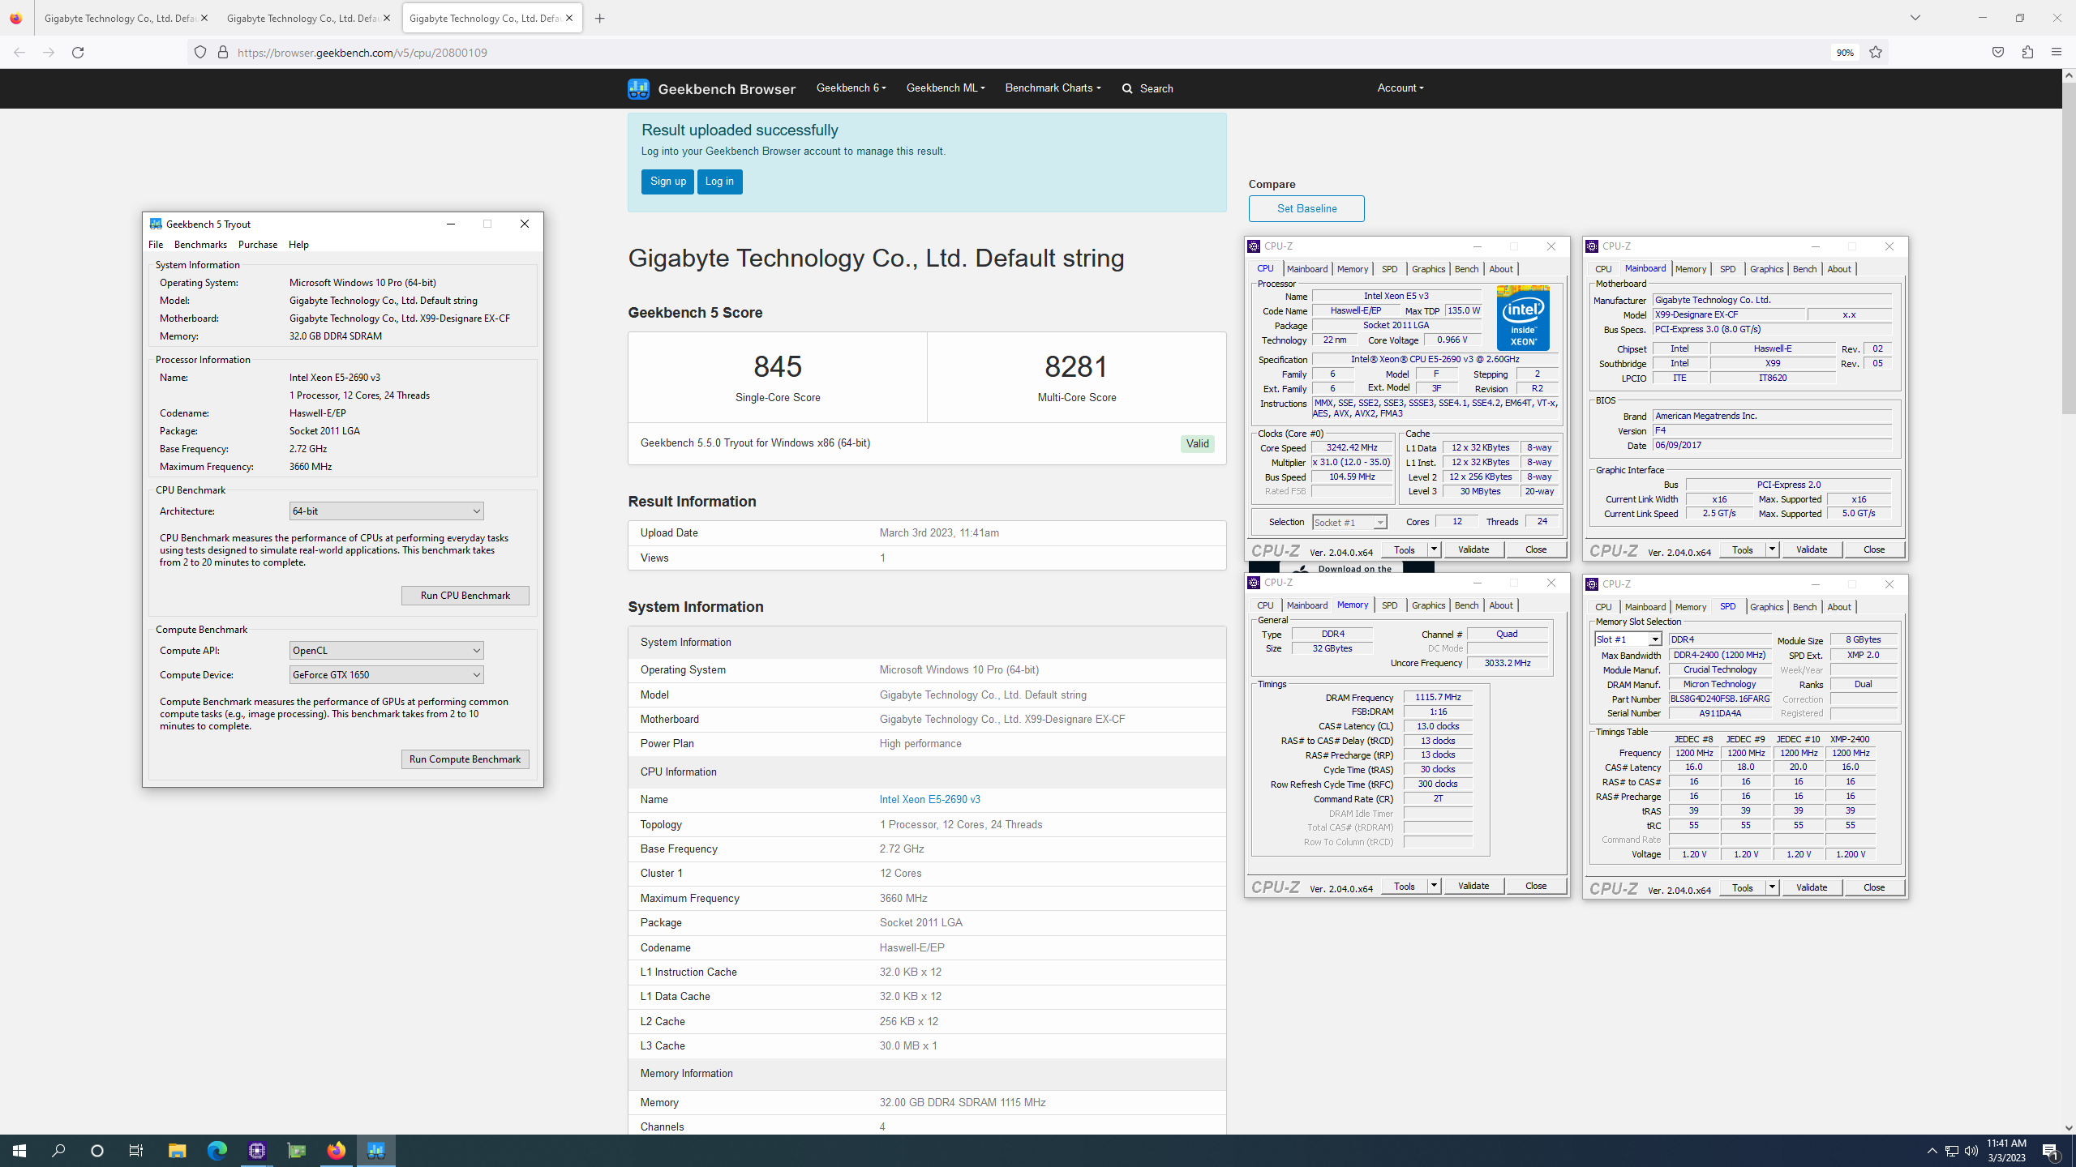Expand the Compute API OpenCL combo box
Viewport: 2076px width, 1167px height.
(386, 651)
